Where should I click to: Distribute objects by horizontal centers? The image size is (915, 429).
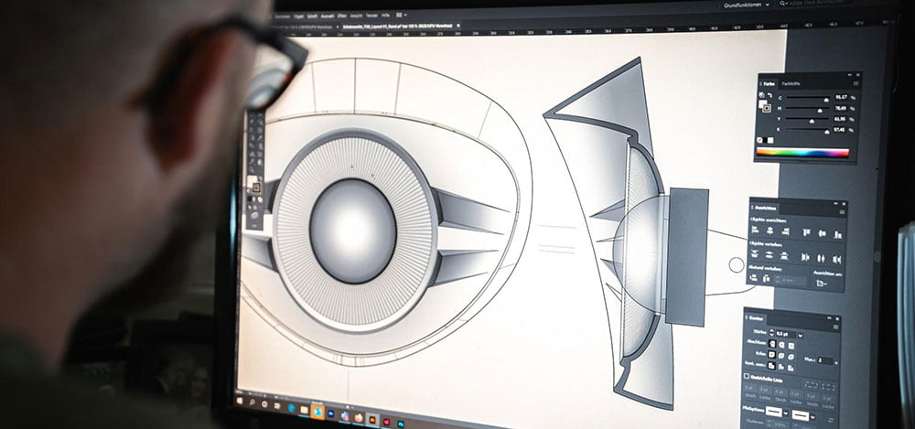pos(821,258)
